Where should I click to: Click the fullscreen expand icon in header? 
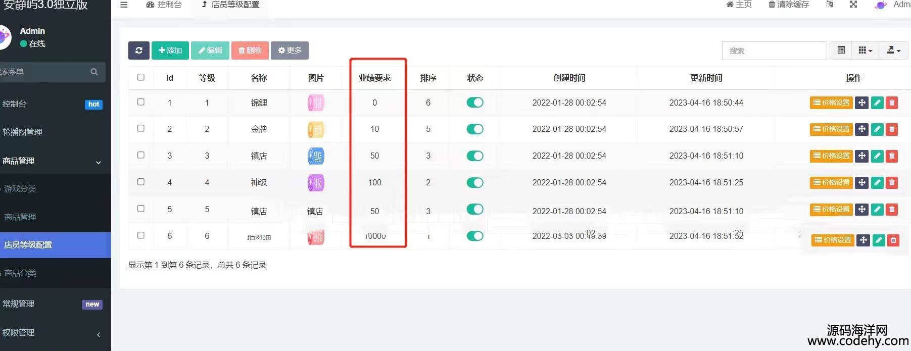coord(853,5)
